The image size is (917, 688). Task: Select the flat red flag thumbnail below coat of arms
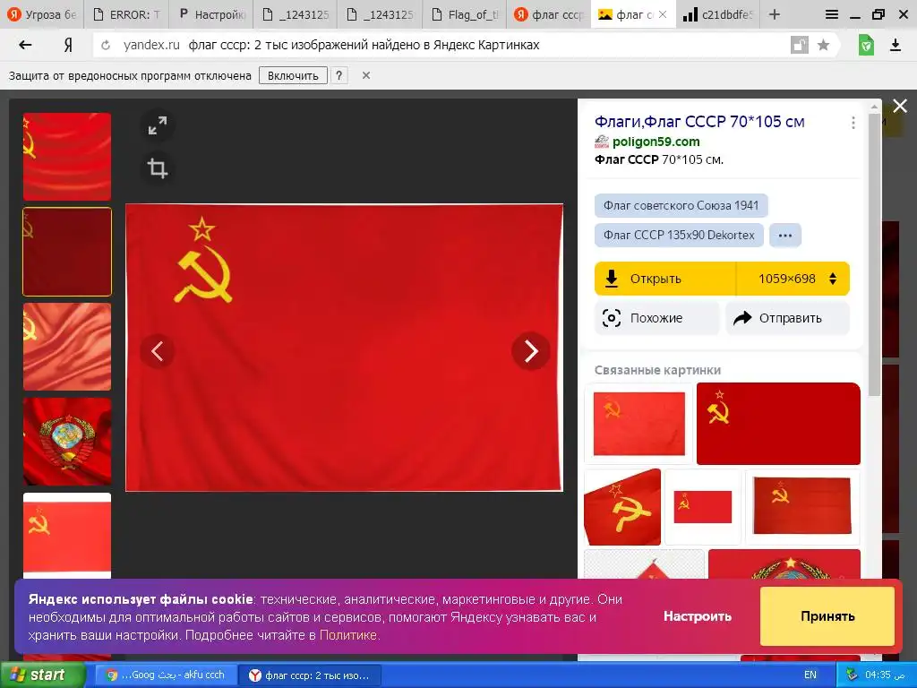[66, 536]
